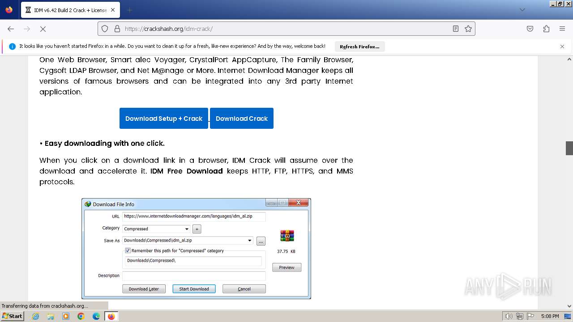Click the page scrollbar thumb
This screenshot has height=322, width=573.
(x=569, y=148)
